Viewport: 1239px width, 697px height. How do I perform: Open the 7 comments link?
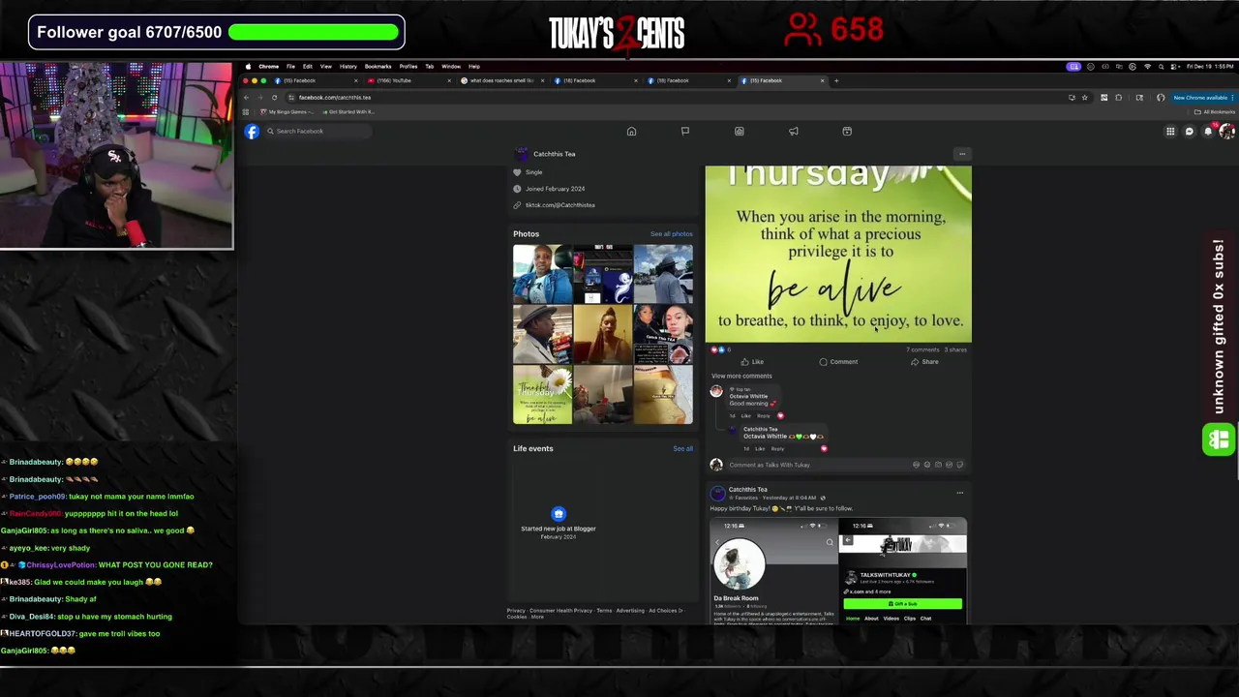[x=922, y=349]
